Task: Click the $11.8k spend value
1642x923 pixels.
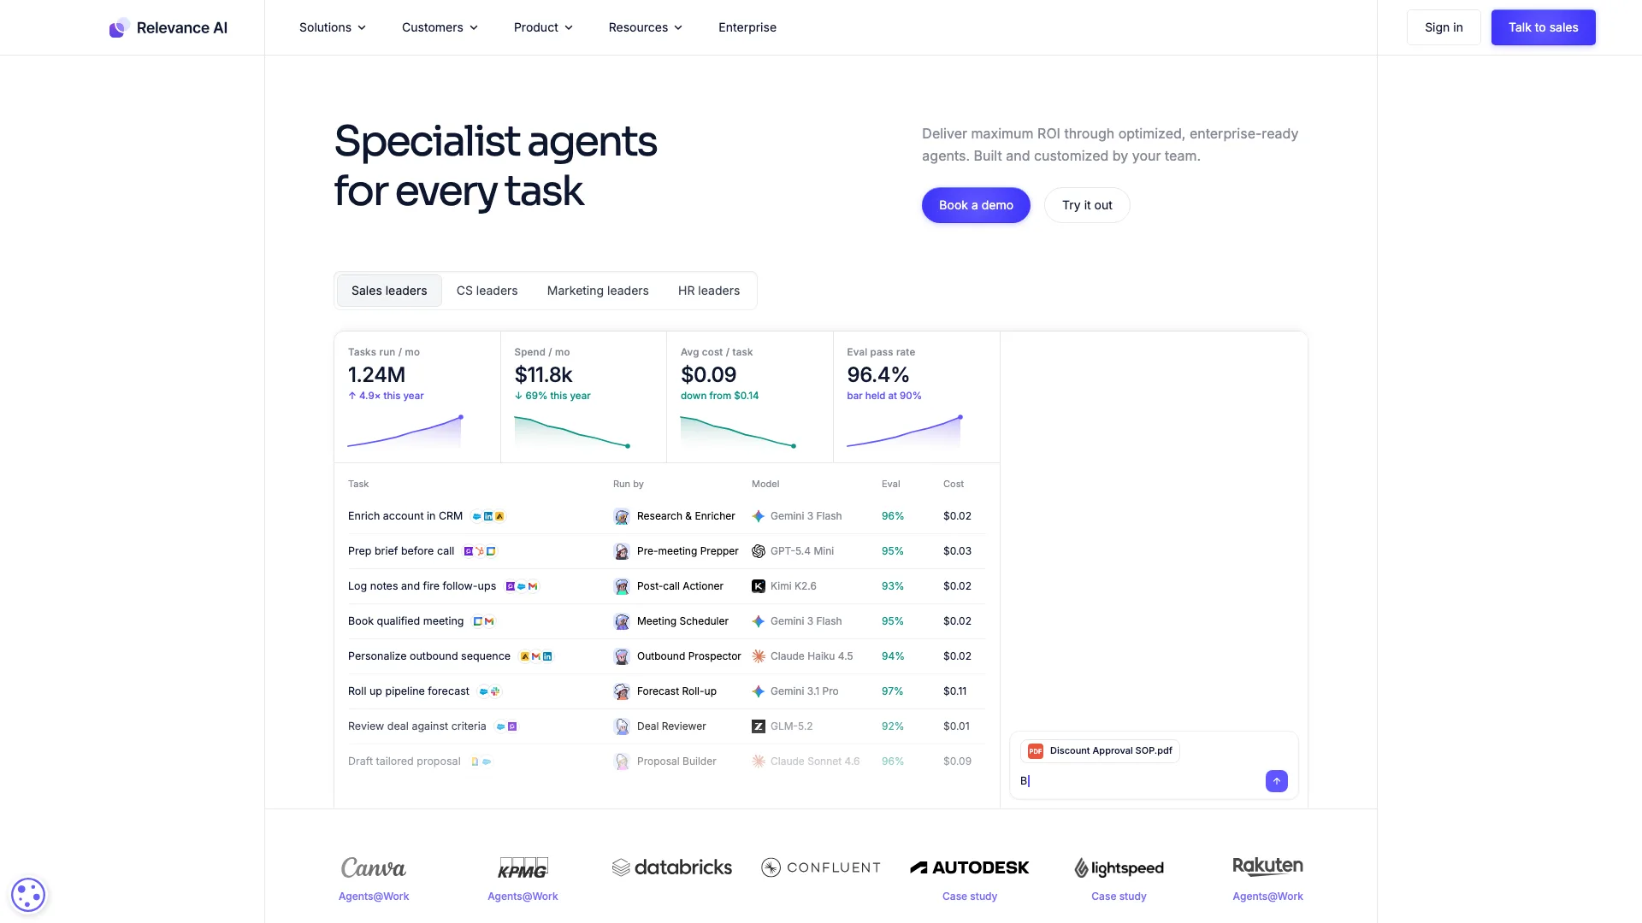Action: [x=543, y=374]
